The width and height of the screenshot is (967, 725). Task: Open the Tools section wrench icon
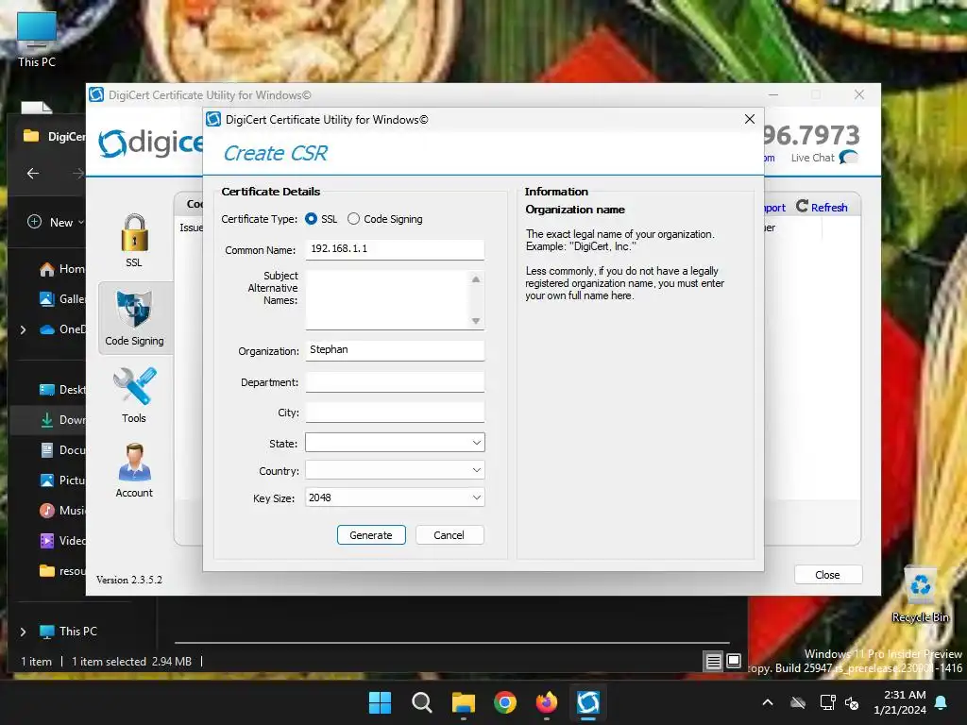(134, 387)
